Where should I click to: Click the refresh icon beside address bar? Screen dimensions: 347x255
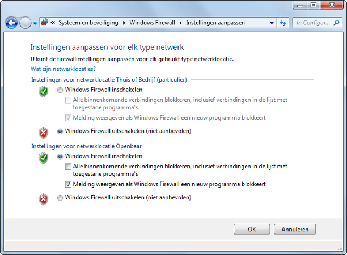coord(283,23)
